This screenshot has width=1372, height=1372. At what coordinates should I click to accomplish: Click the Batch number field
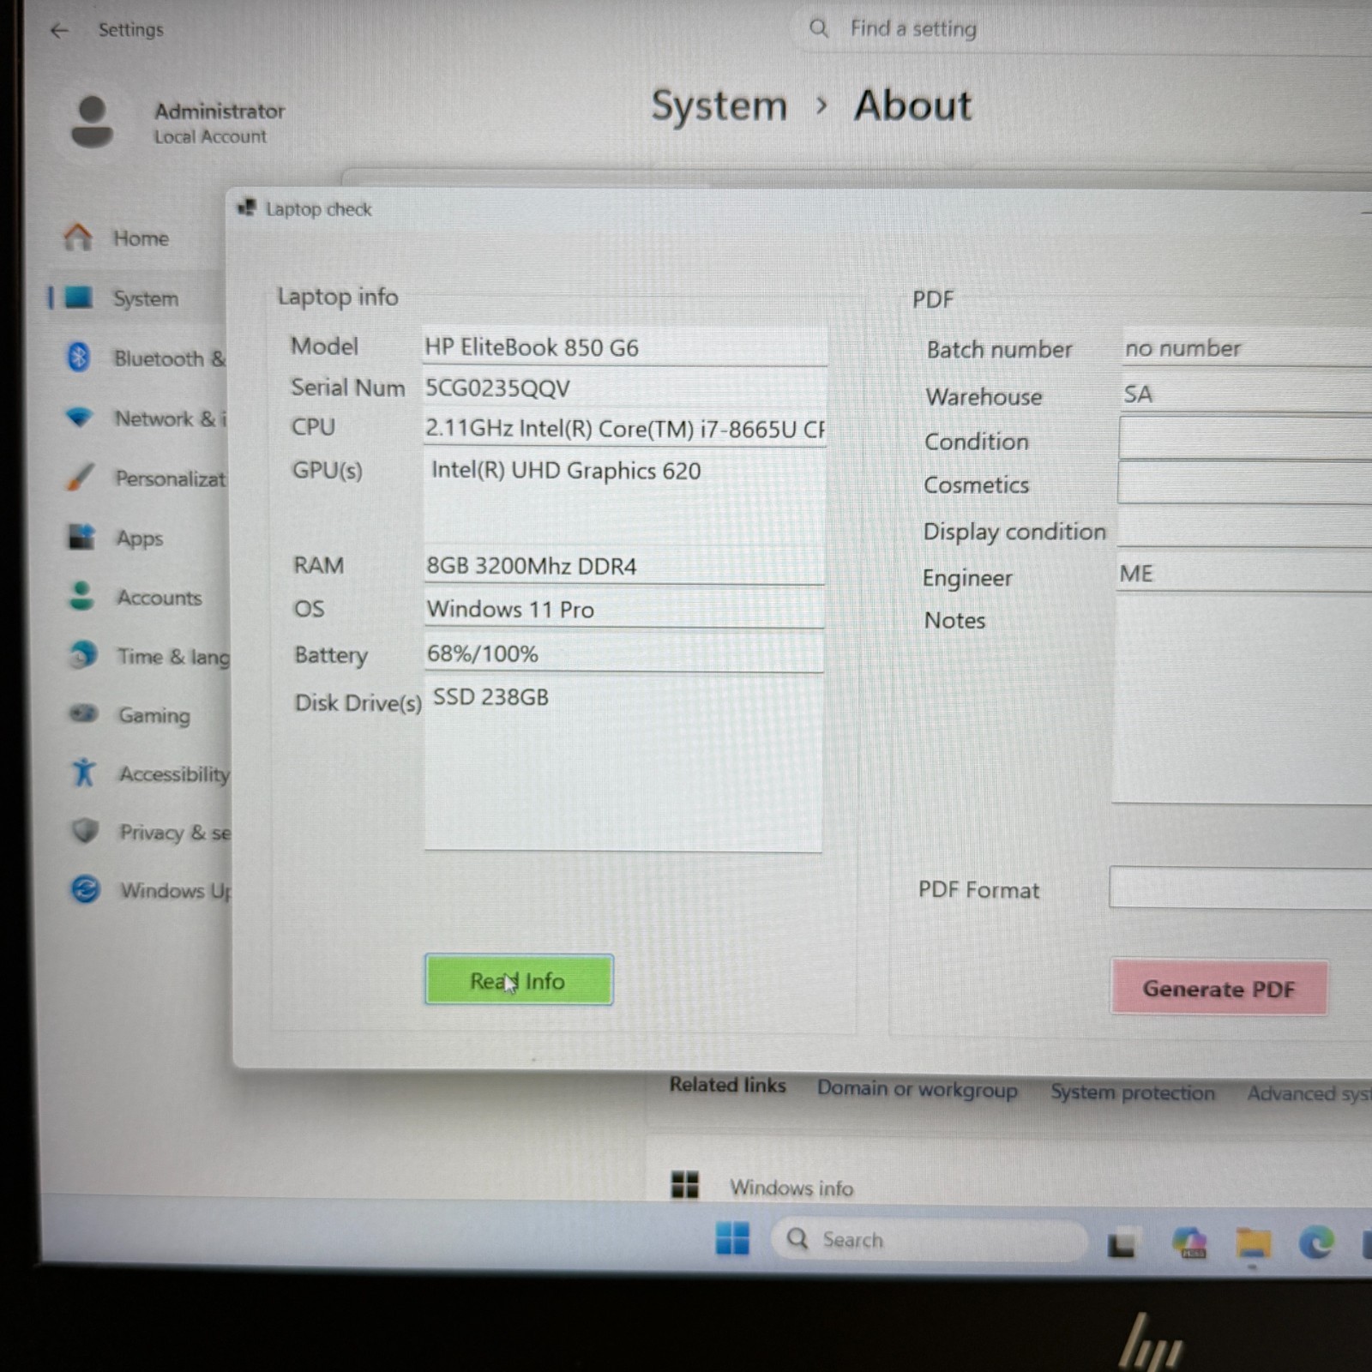coord(1247,347)
